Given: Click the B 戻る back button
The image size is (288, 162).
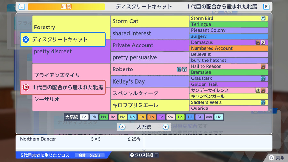Looking at the screenshot, I should [x=276, y=158].
